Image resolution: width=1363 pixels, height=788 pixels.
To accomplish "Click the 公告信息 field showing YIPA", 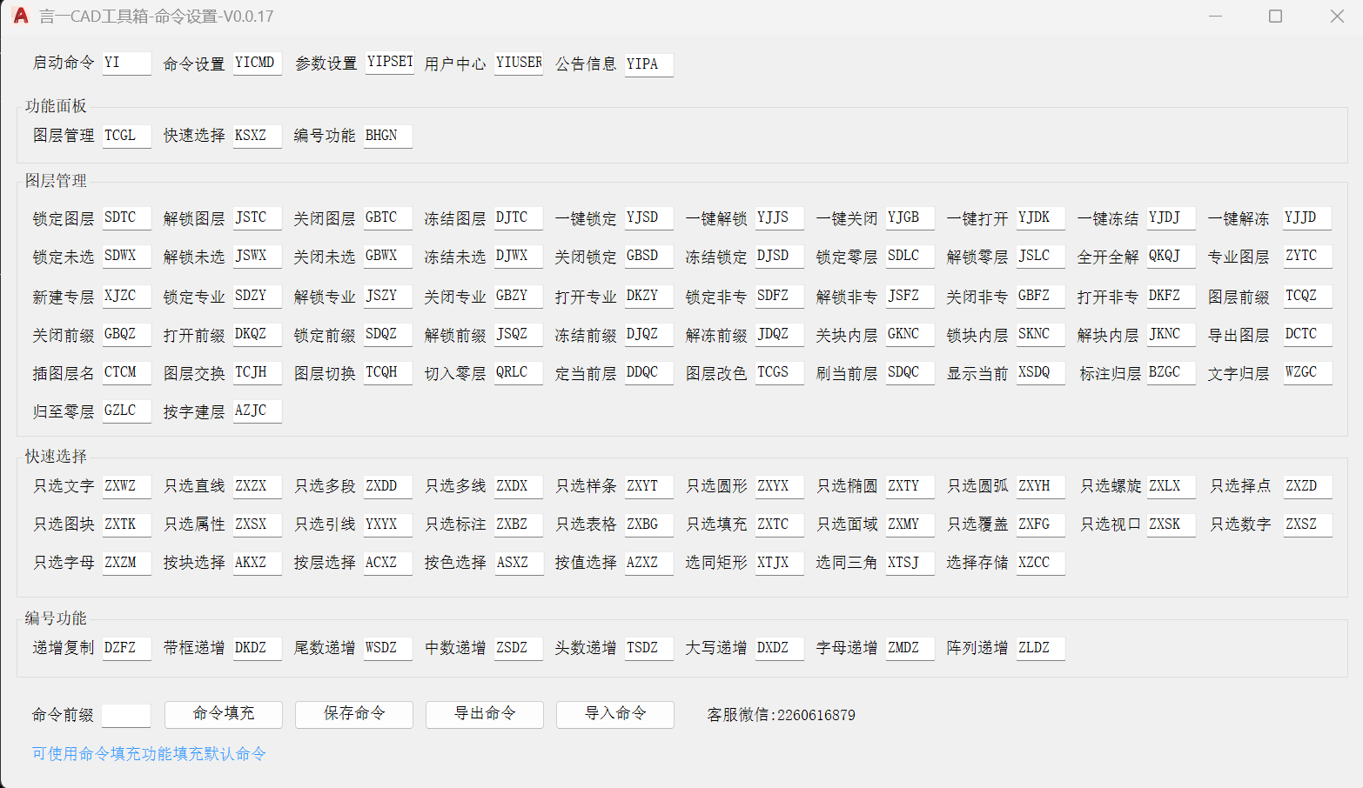I will tap(648, 64).
